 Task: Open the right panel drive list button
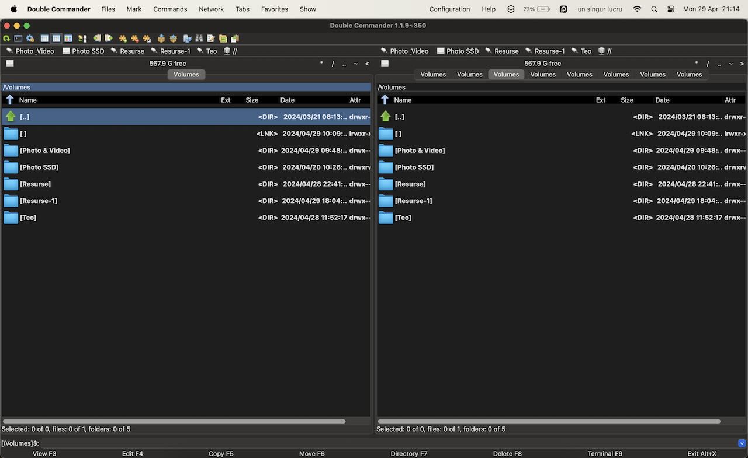[385, 64]
